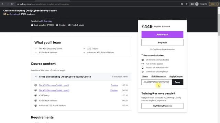Click the browser forward arrow
The image size is (220, 123).
point(8,4)
